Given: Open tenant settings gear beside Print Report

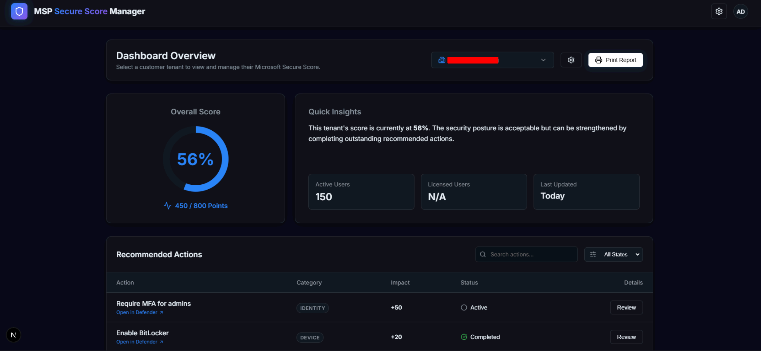Looking at the screenshot, I should click(571, 60).
